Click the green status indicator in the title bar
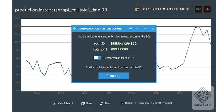This screenshot has width=216, height=112. (x=74, y=29)
